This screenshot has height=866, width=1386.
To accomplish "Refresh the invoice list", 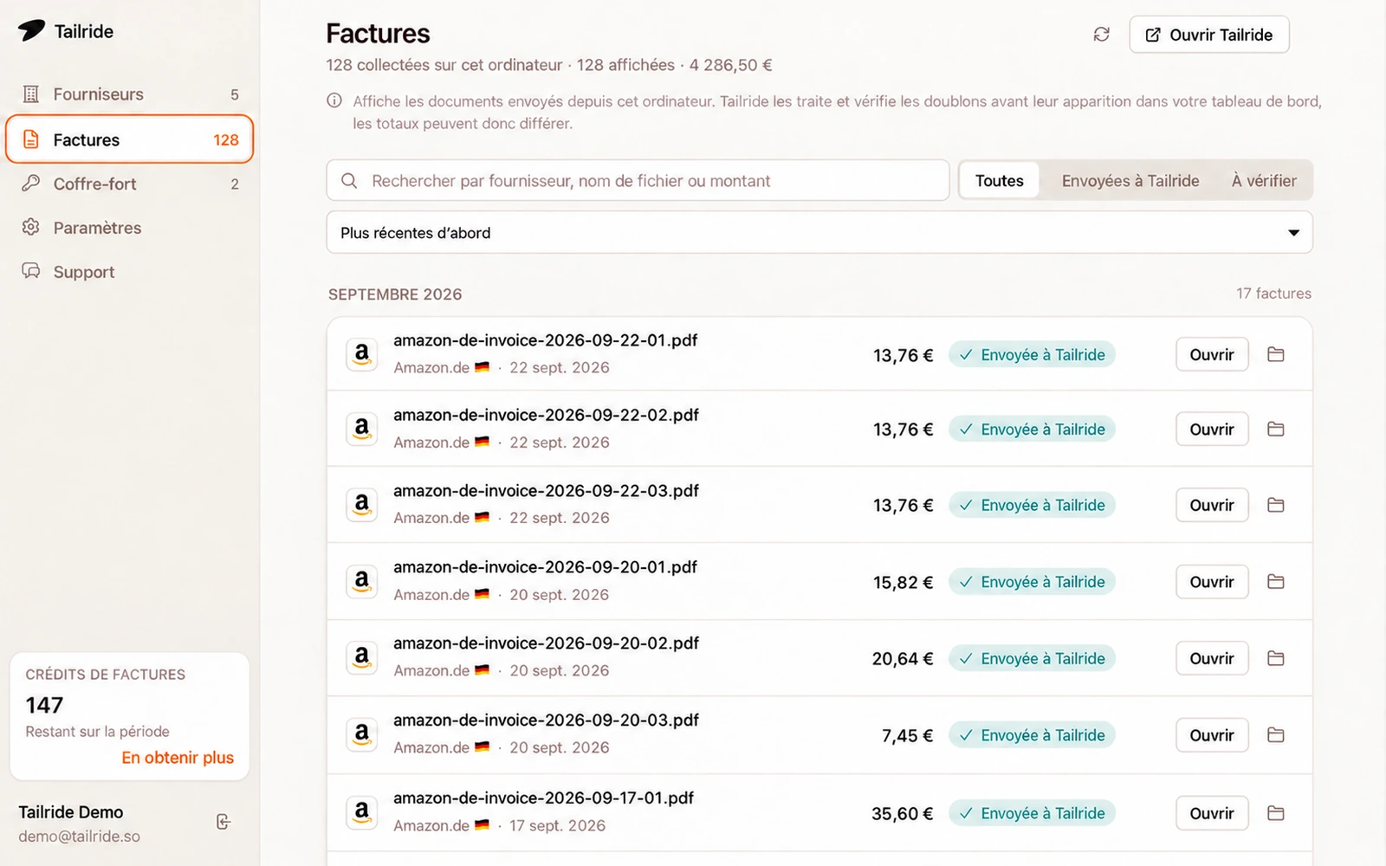I will [x=1101, y=35].
